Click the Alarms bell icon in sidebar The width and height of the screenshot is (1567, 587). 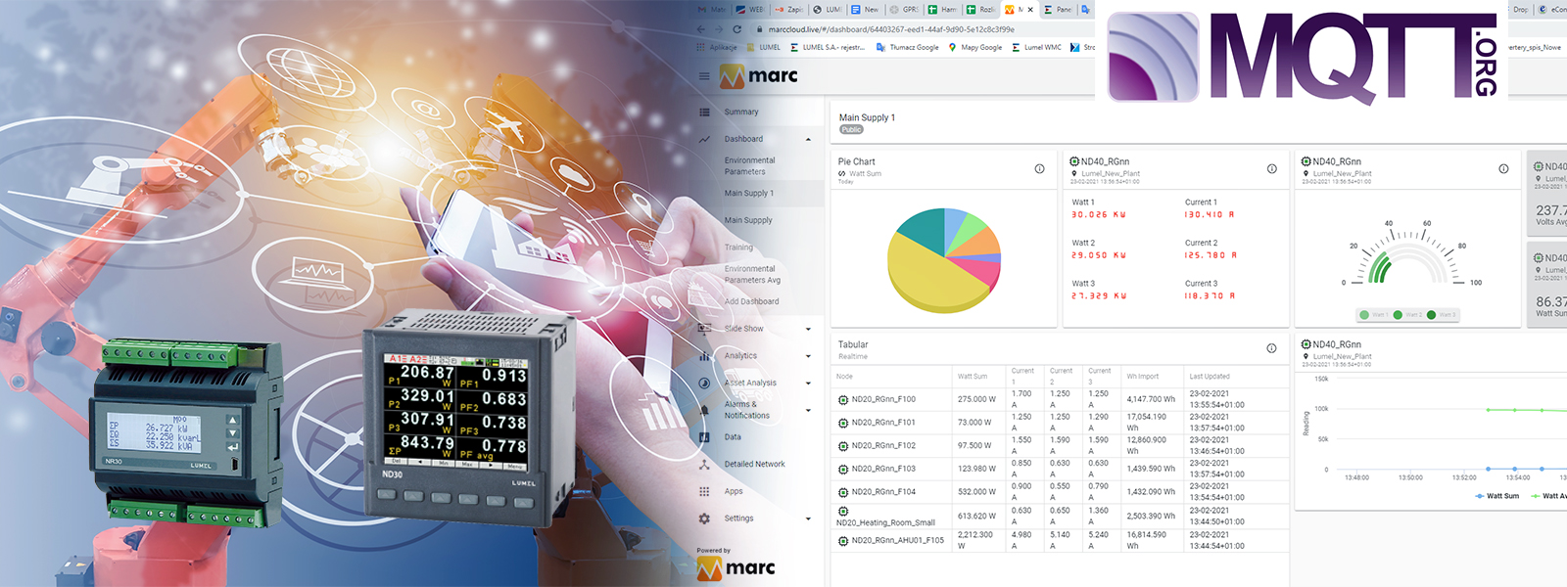(x=704, y=410)
